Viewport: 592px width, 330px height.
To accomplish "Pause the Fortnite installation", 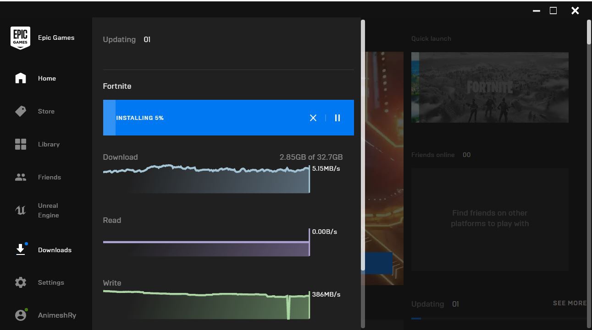I will coord(337,118).
